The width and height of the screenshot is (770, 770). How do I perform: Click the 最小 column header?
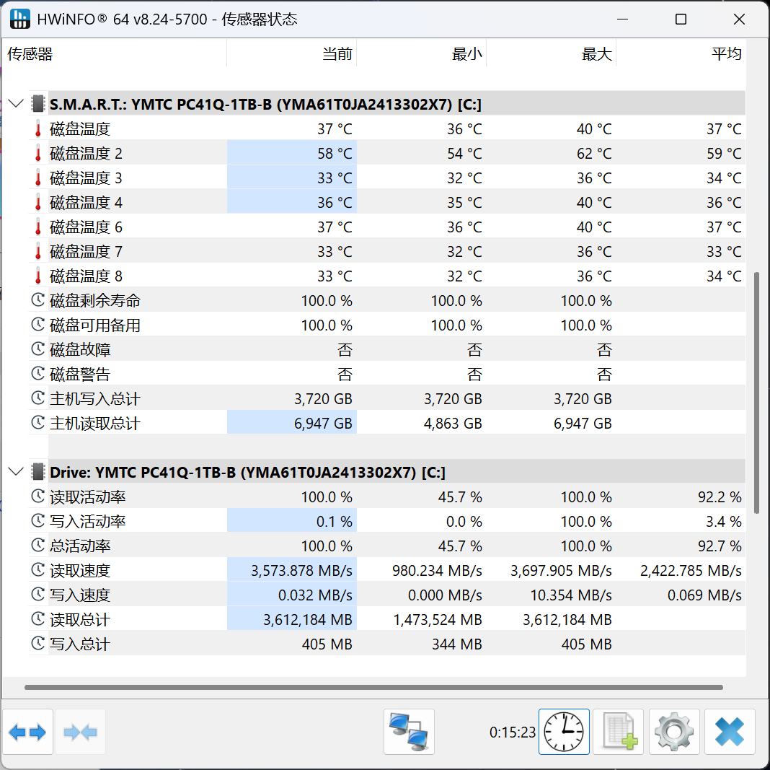pyautogui.click(x=421, y=53)
